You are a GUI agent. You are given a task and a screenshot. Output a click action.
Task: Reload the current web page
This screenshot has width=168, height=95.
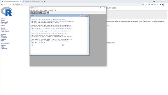pos(8,5)
